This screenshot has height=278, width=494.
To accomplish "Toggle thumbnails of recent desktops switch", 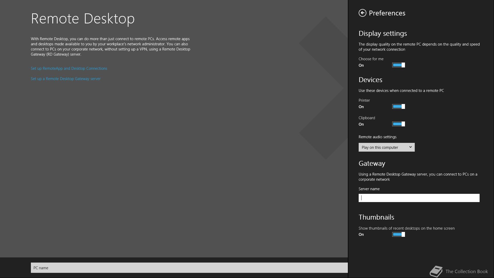I will pos(399,234).
